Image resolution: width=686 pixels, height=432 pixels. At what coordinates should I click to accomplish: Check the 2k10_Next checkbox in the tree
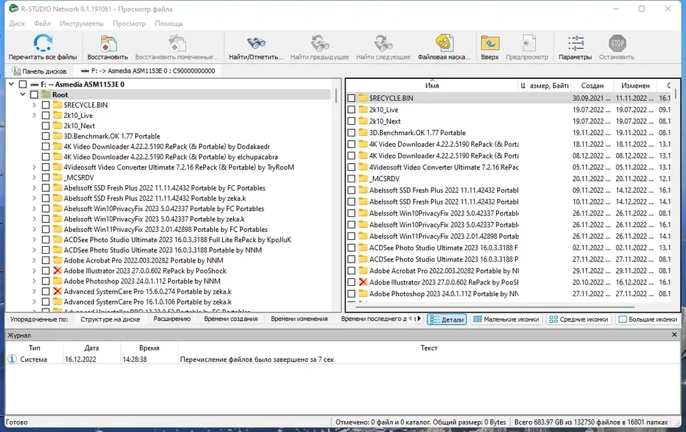[x=45, y=125]
